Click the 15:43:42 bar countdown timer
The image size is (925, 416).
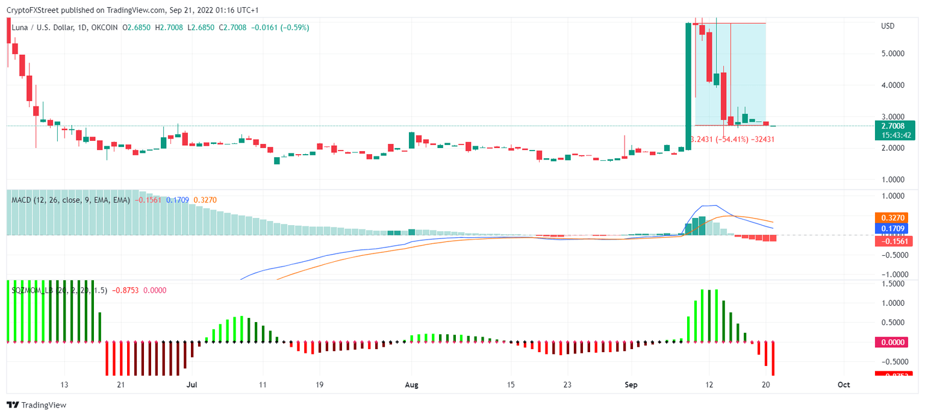click(894, 135)
